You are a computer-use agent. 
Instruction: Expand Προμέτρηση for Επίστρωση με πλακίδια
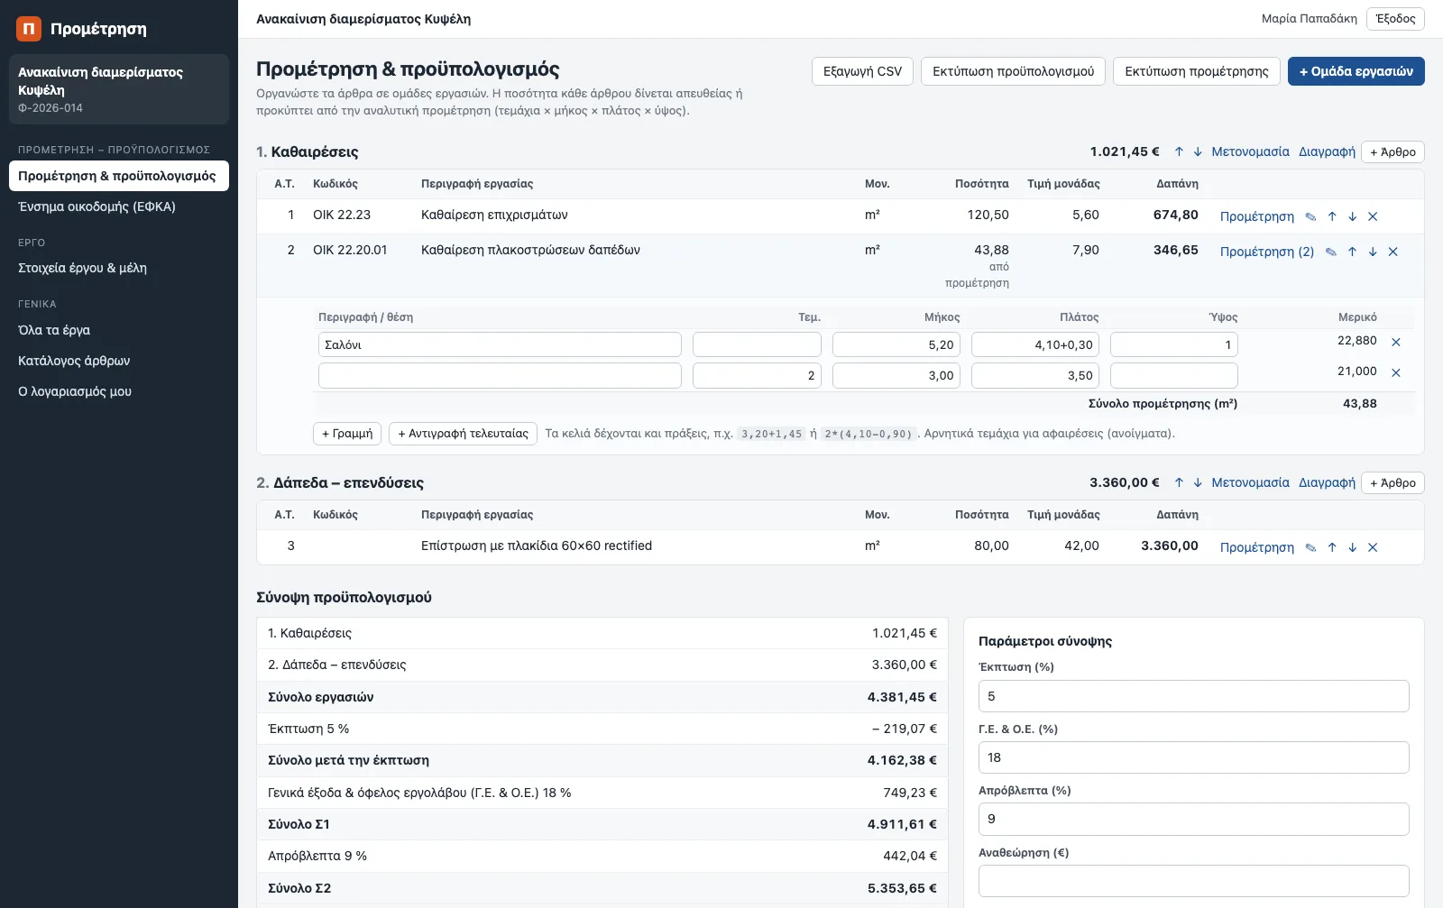[x=1257, y=547]
